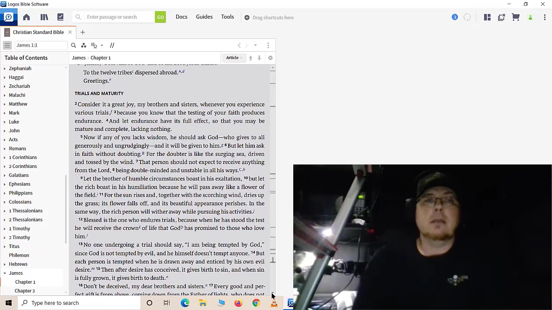552x310 pixels.
Task: View the 3 notifications badge
Action: pos(455,17)
